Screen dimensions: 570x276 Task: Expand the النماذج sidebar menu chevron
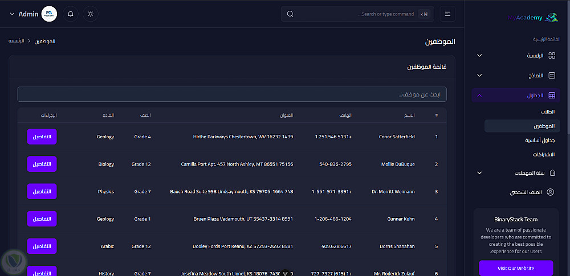coord(479,76)
